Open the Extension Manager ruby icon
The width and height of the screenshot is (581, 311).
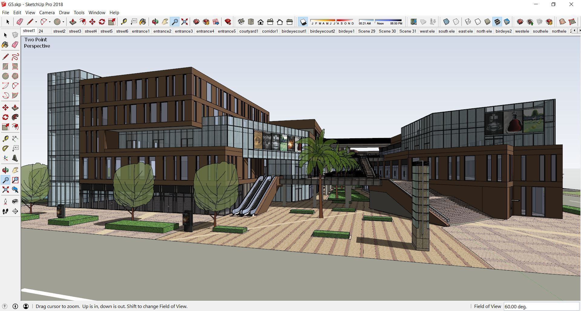point(228,22)
